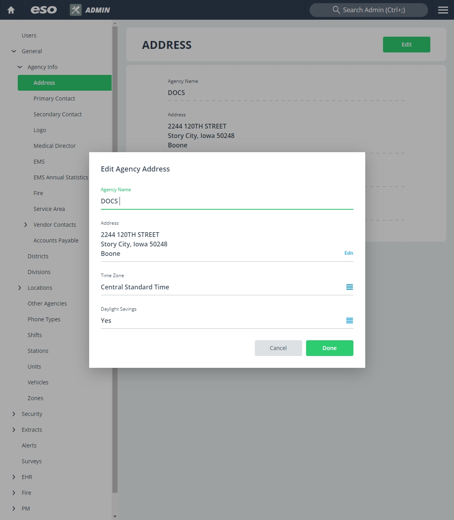454x520 pixels.
Task: Collapse the Agency Info section
Action: click(20, 67)
